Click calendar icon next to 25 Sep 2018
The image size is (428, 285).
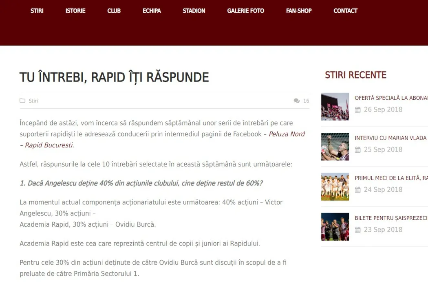(358, 149)
